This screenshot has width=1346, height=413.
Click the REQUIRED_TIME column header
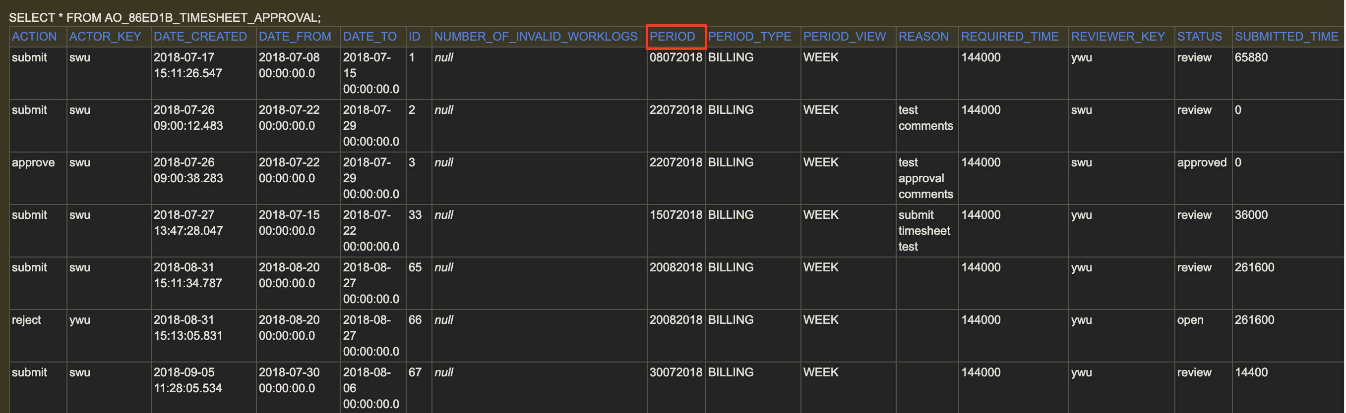(x=1010, y=37)
